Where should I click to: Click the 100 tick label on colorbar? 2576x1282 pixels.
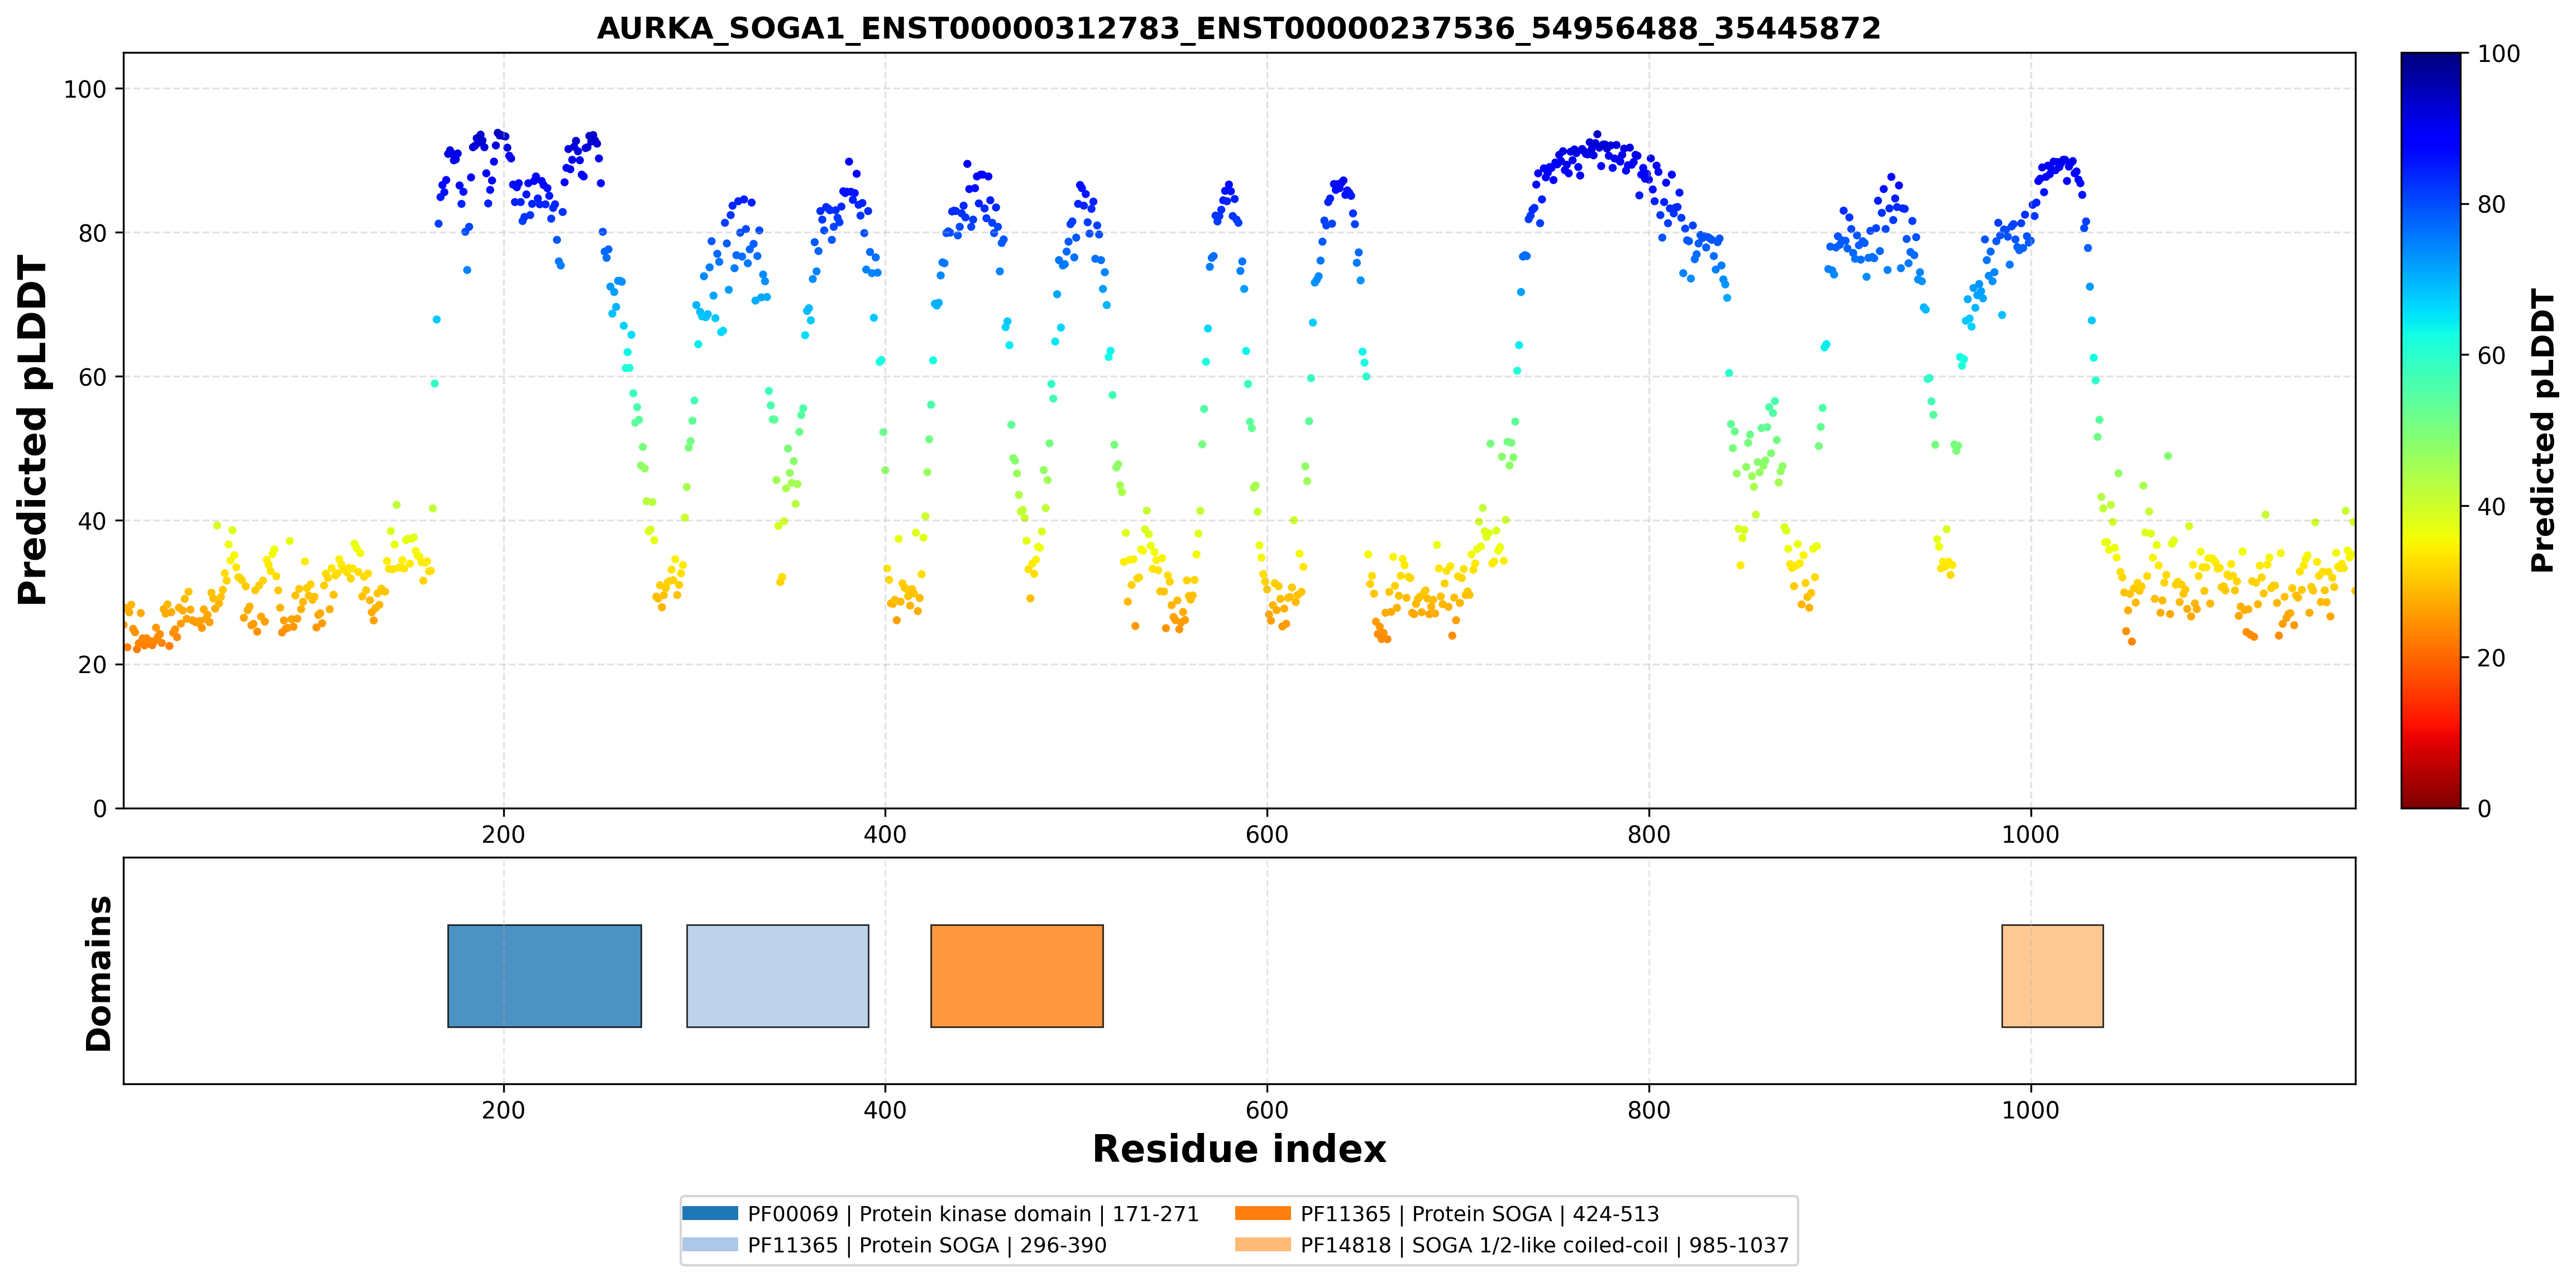tap(2498, 54)
